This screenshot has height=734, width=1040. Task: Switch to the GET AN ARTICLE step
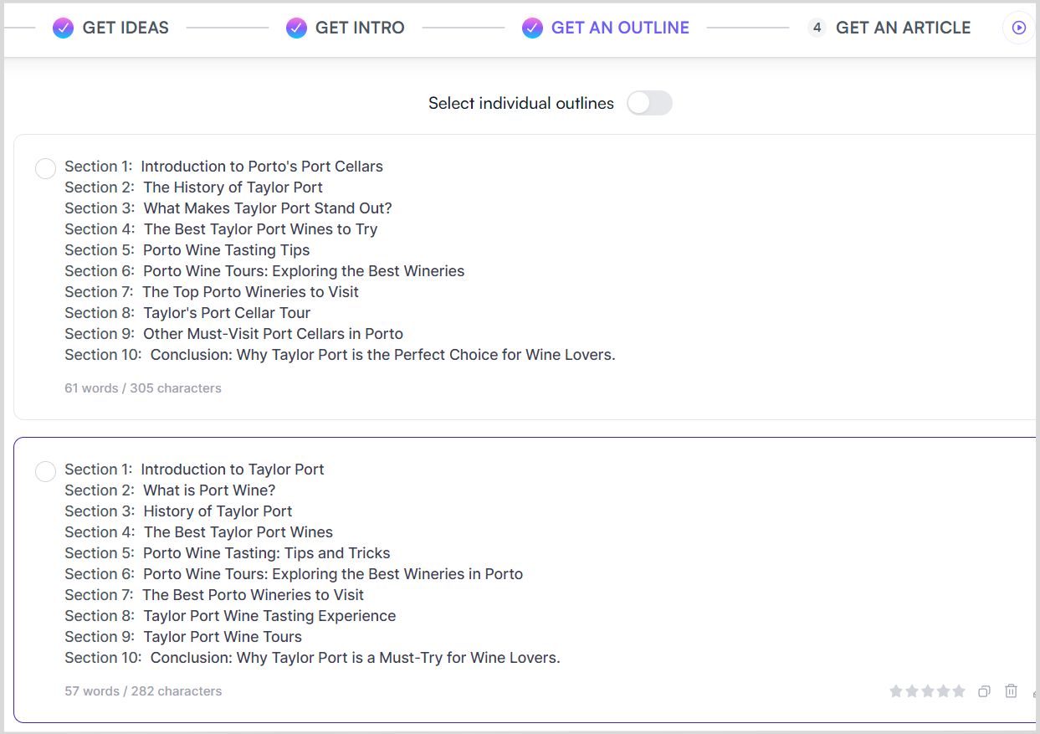[903, 28]
